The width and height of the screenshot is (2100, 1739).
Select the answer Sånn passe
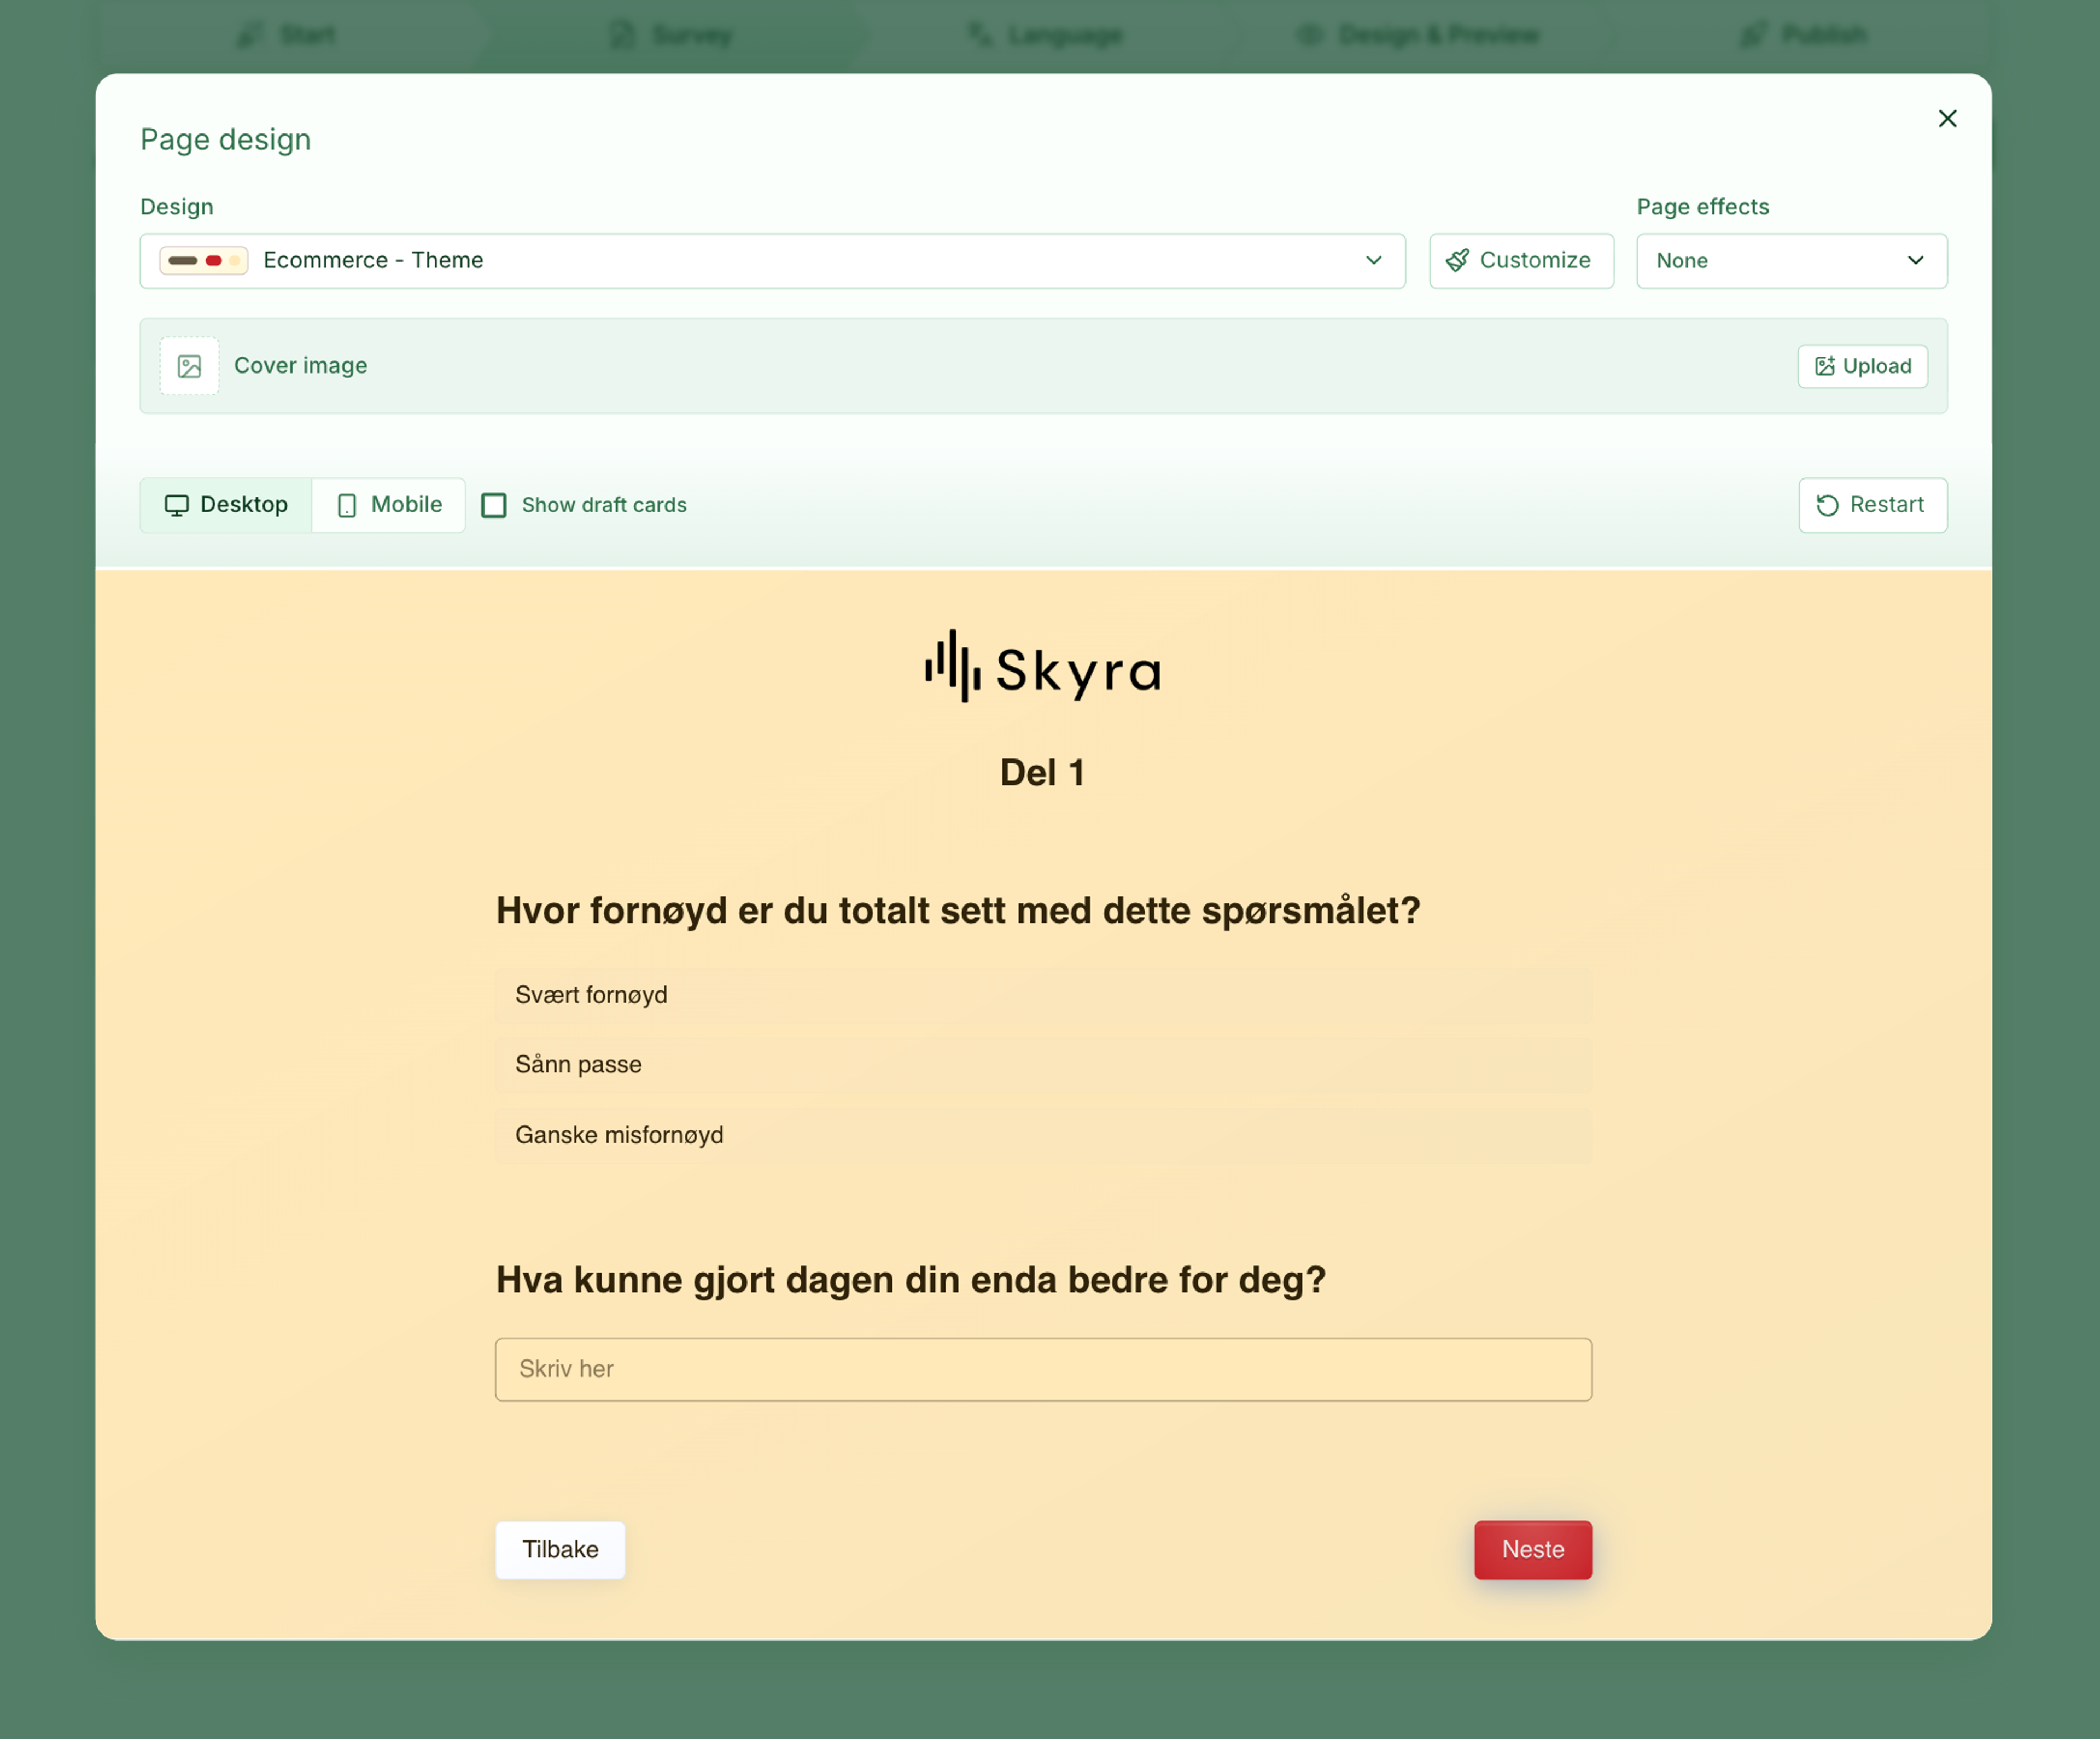1043,1065
